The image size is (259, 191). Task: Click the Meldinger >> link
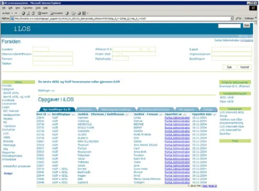(x=47, y=90)
